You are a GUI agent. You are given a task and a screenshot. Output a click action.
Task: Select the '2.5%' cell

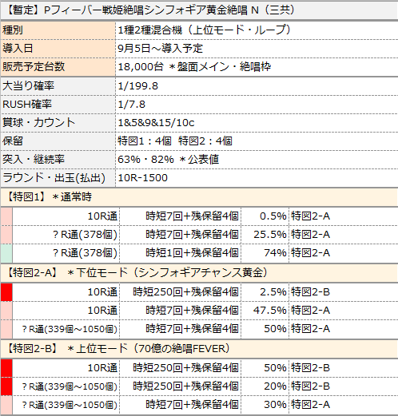[265, 292]
